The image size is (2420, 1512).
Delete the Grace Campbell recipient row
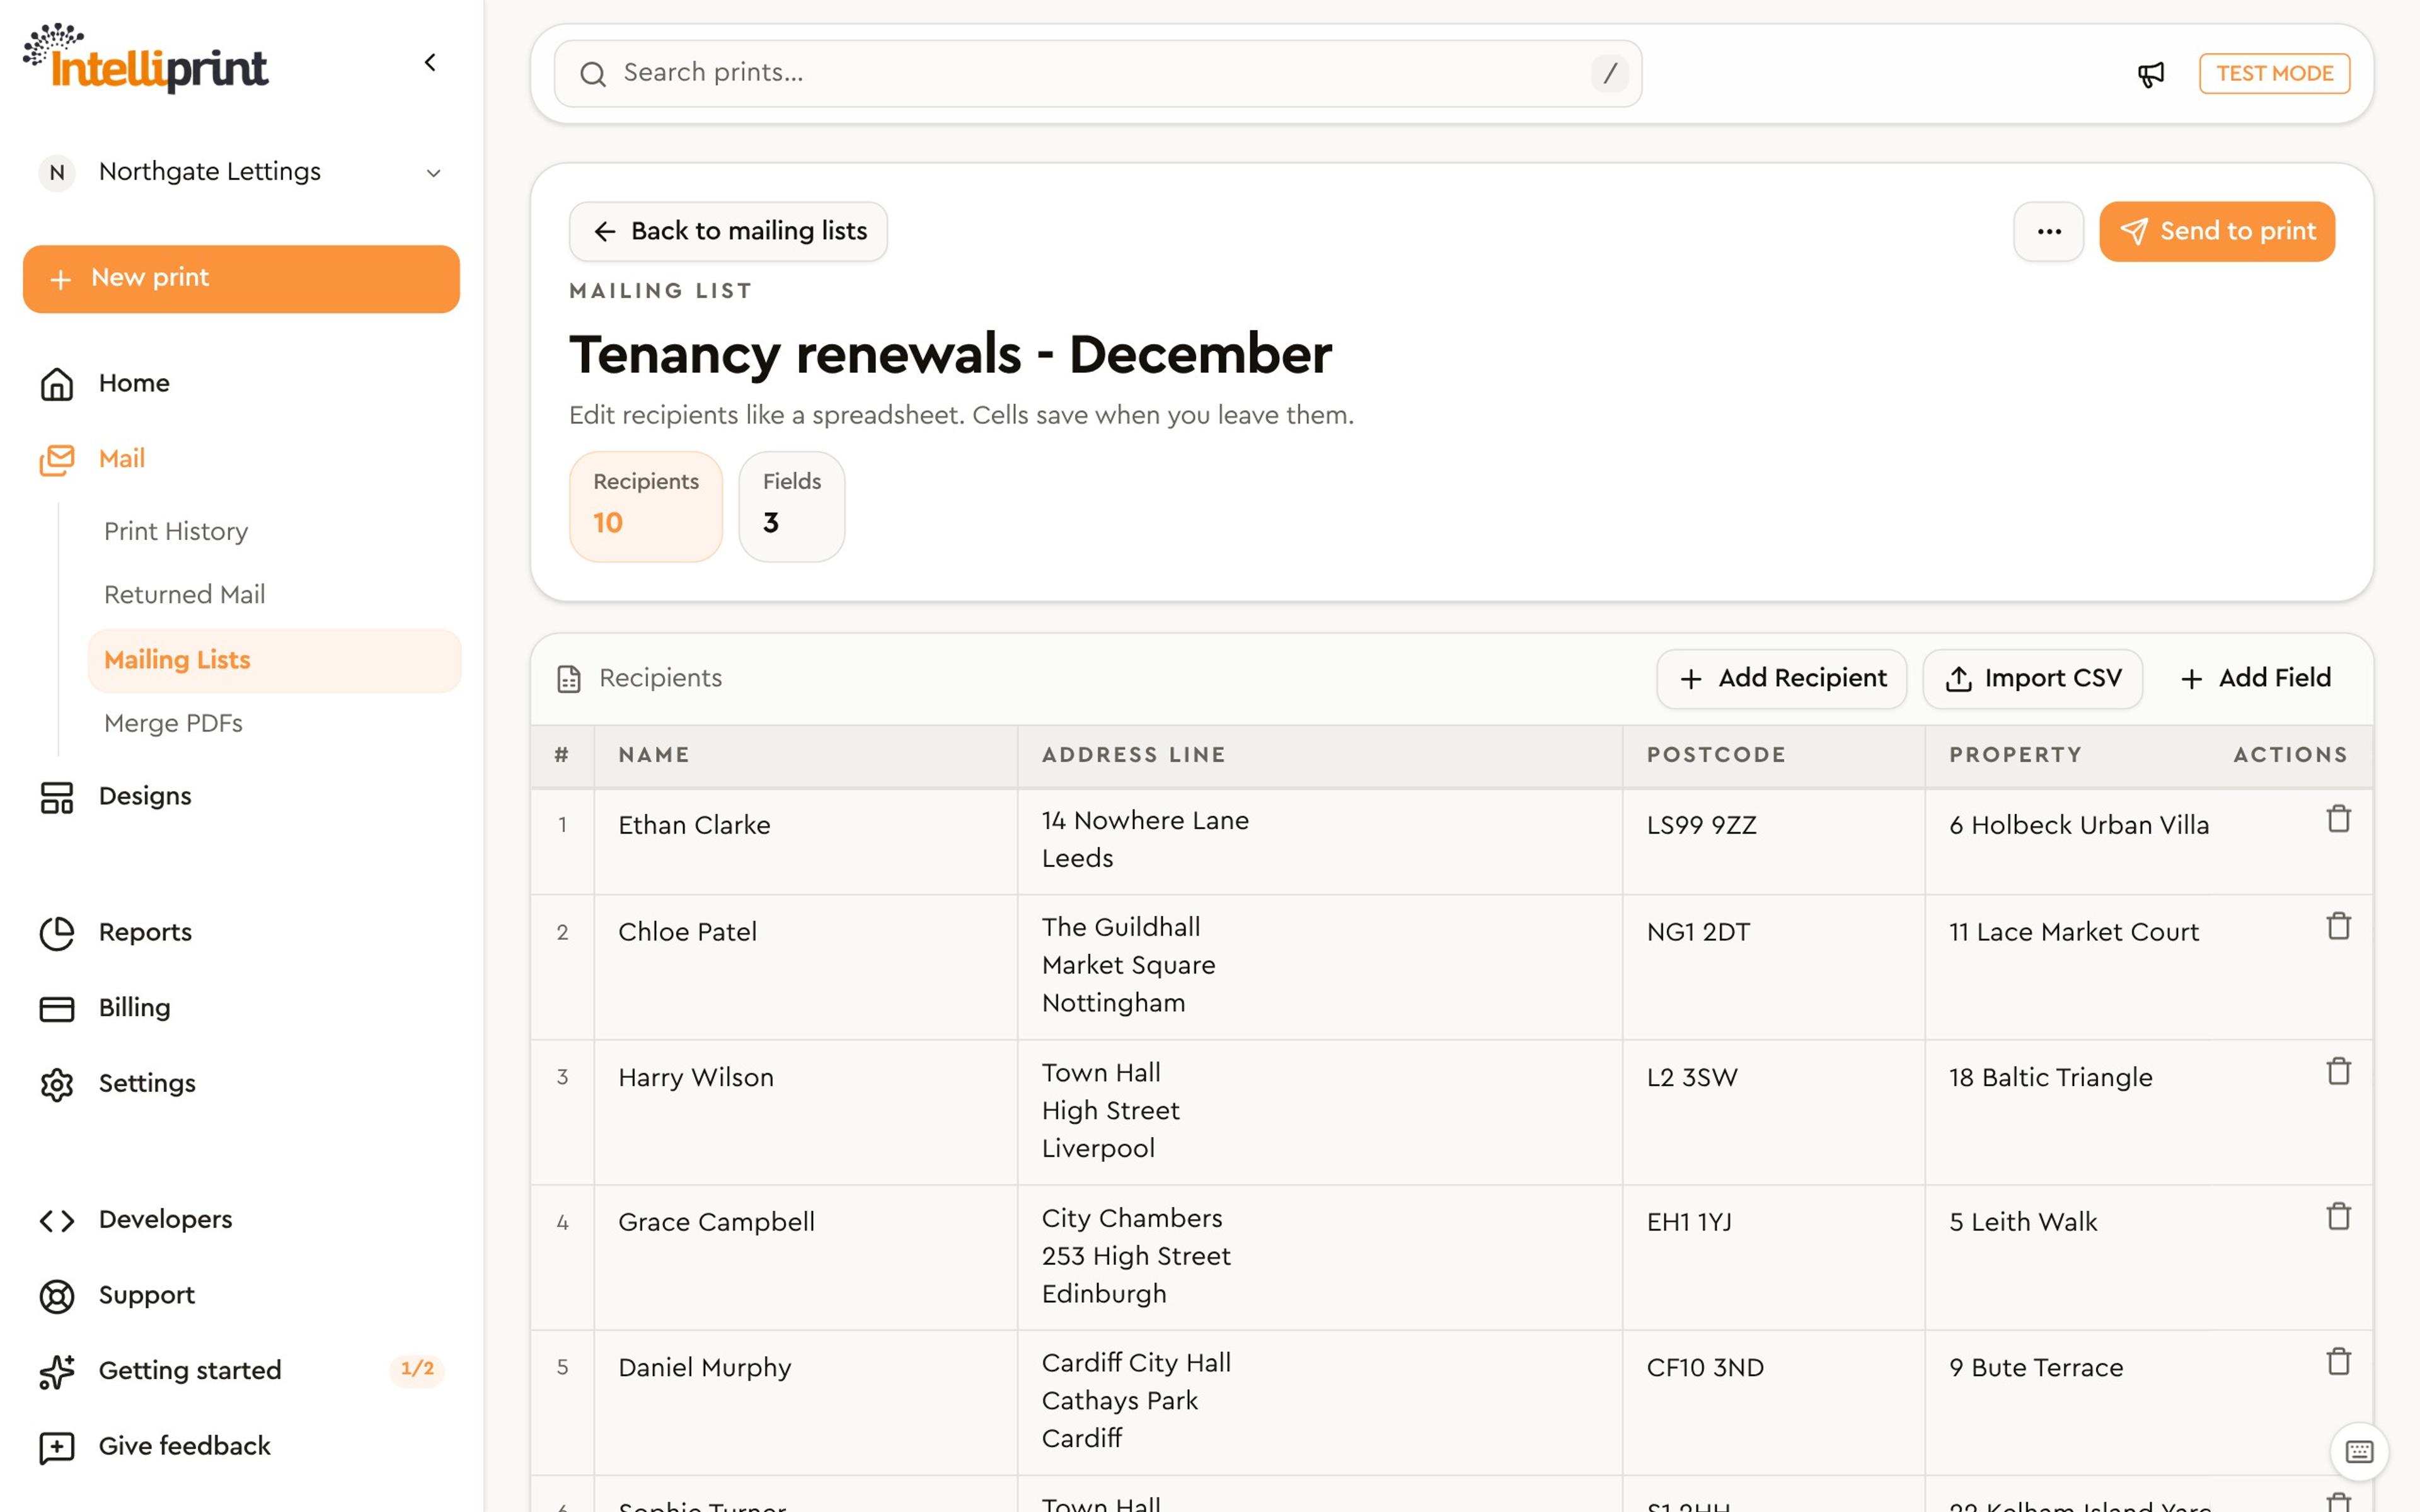(x=2338, y=1216)
